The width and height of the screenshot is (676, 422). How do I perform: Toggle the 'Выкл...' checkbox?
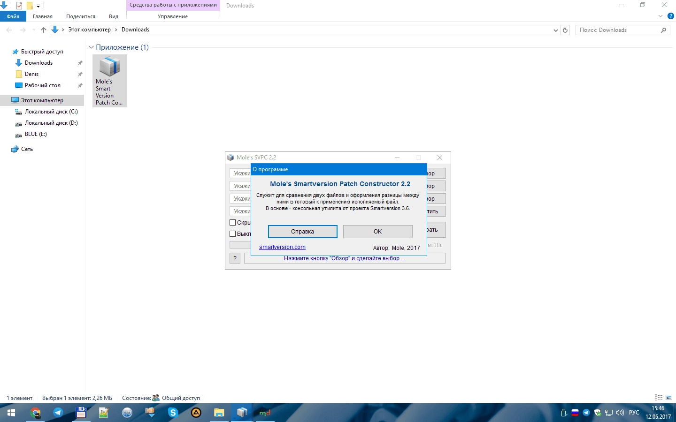coord(232,234)
